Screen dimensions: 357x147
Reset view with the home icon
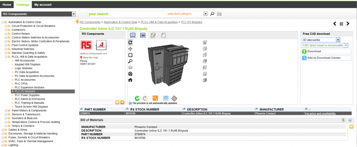pos(130,80)
